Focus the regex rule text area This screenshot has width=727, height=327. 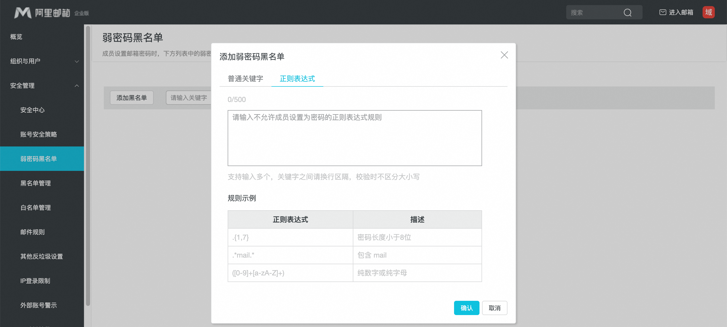[354, 138]
